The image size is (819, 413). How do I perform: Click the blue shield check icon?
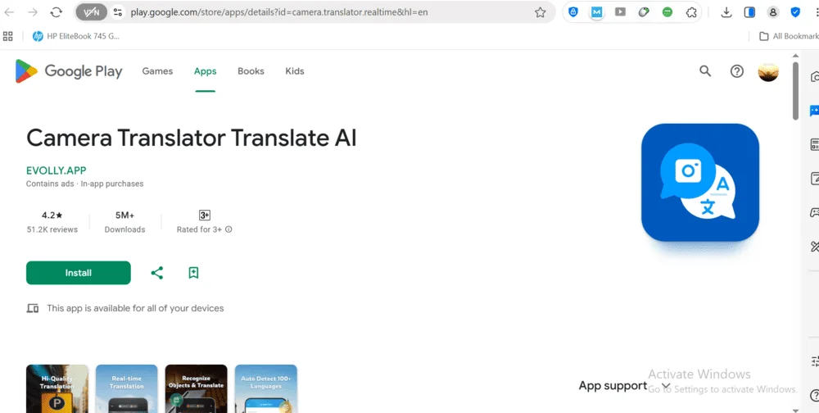(x=795, y=12)
